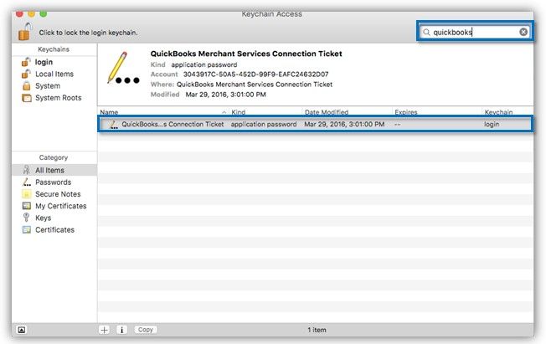546x344 pixels.
Task: Select the System Roots keychain
Action: pos(58,98)
